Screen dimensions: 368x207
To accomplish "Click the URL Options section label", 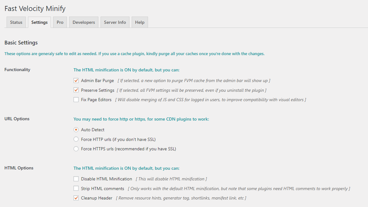I will 17,119.
